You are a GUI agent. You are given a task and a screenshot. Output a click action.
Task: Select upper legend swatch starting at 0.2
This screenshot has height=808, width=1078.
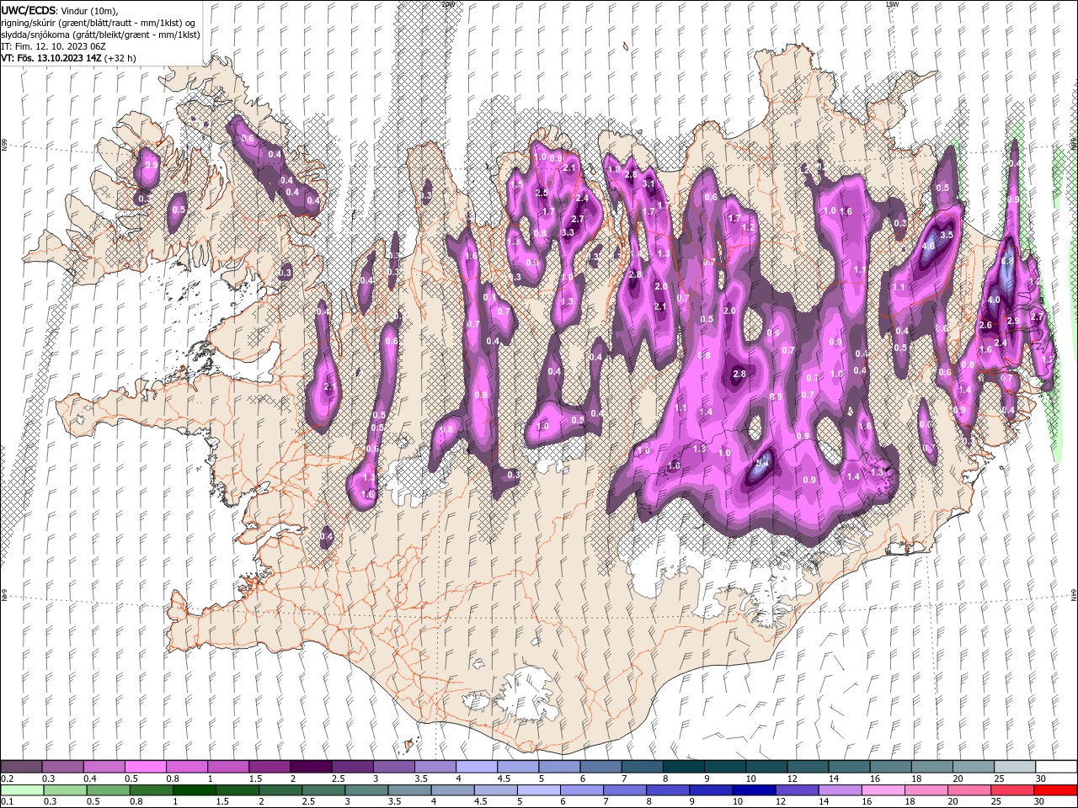coord(21,767)
